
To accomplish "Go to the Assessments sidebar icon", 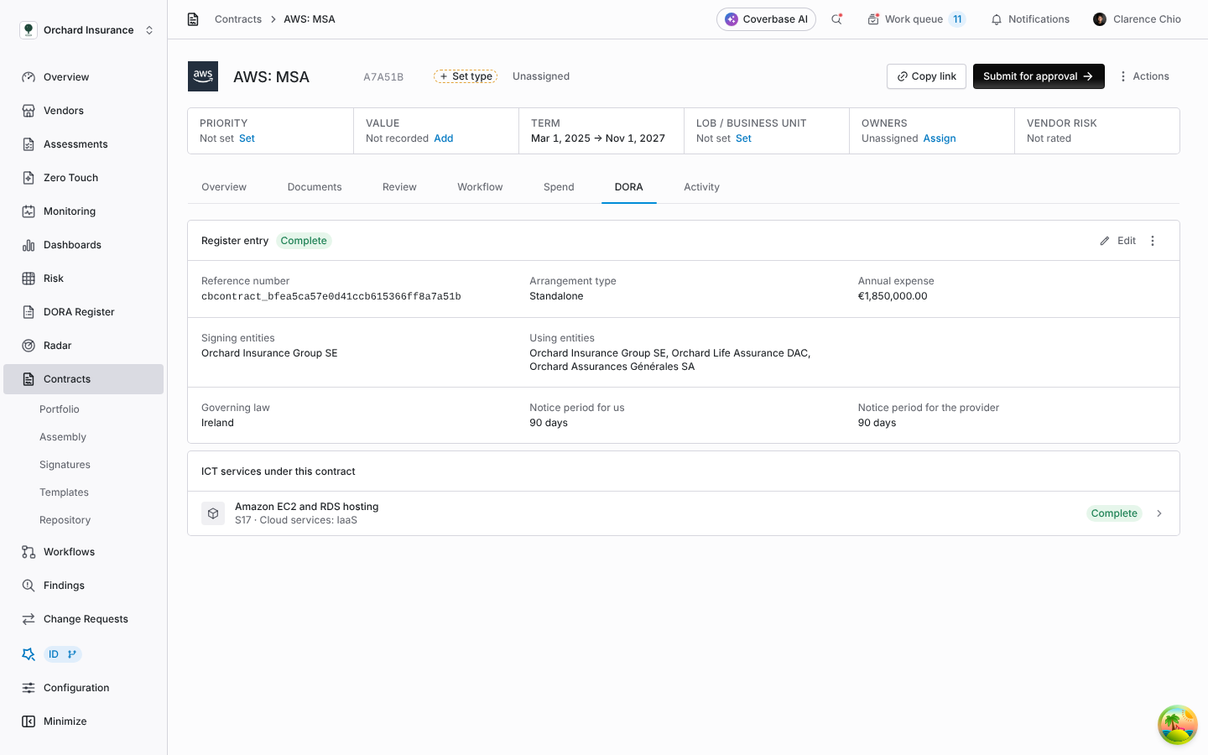I will coord(29,144).
